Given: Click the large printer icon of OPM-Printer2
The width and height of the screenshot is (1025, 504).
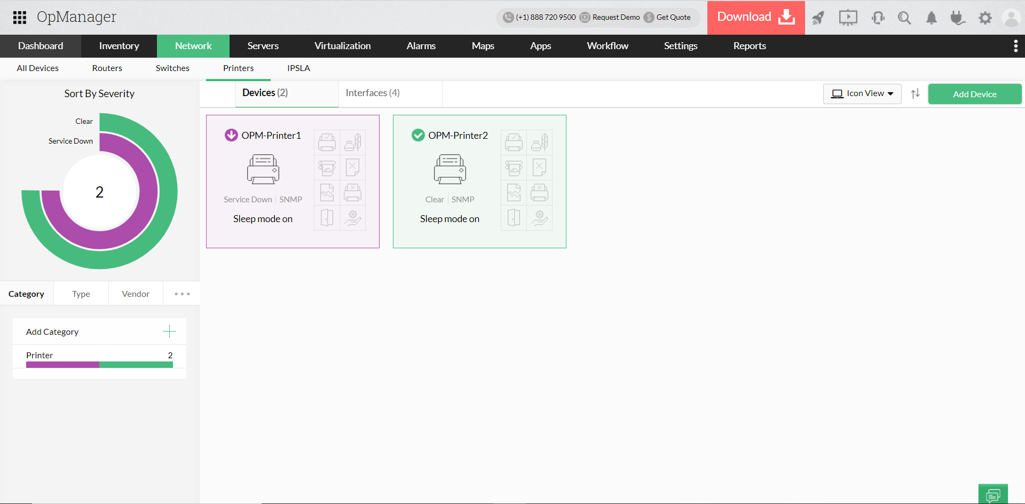Looking at the screenshot, I should point(450,169).
